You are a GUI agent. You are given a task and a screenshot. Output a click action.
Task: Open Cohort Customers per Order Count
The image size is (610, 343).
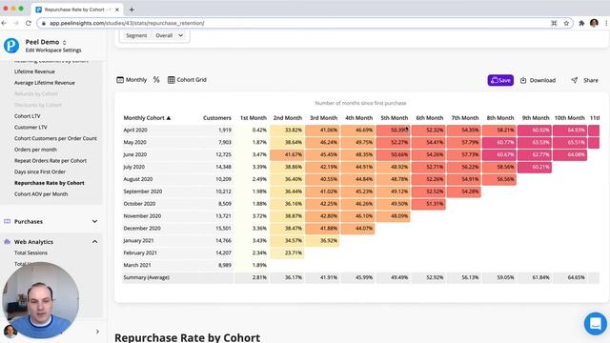click(55, 138)
